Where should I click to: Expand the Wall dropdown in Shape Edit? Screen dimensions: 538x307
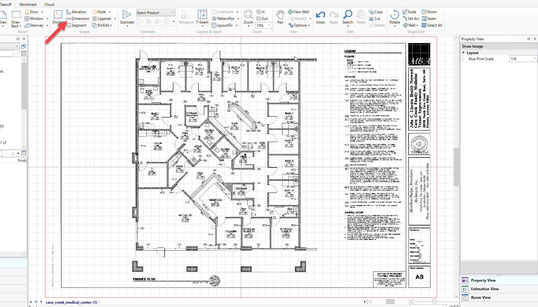point(417,25)
